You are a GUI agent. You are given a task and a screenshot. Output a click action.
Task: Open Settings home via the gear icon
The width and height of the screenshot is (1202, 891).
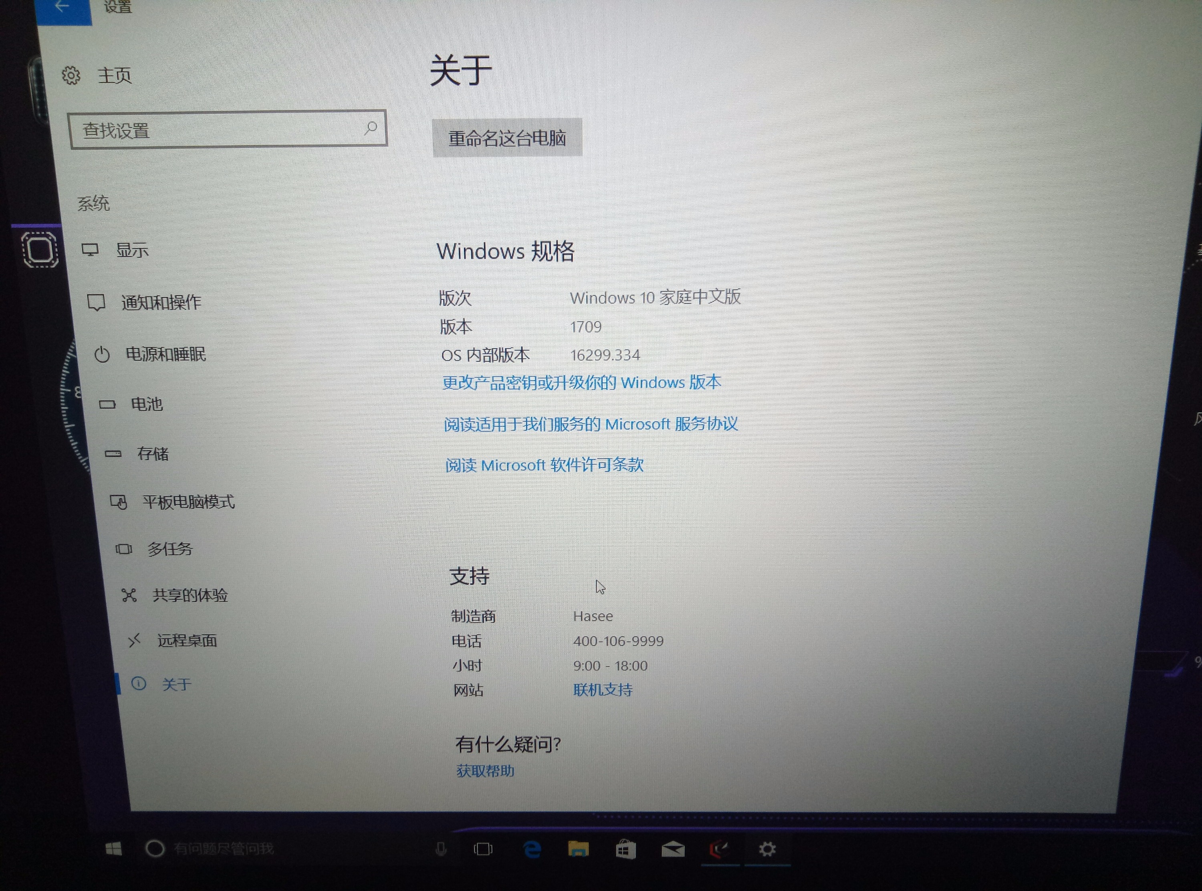pyautogui.click(x=71, y=75)
